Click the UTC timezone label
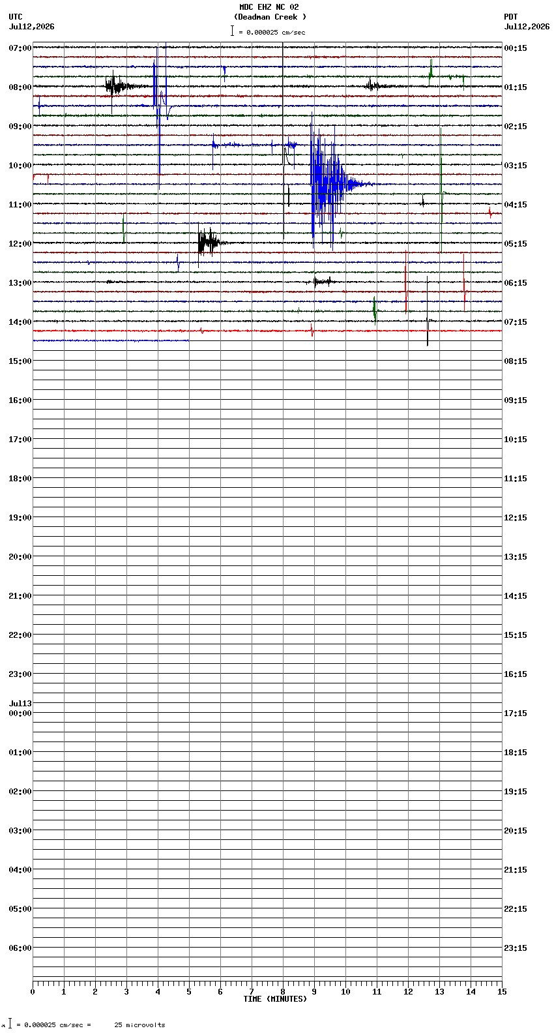This screenshot has height=1033, width=554. [x=16, y=17]
